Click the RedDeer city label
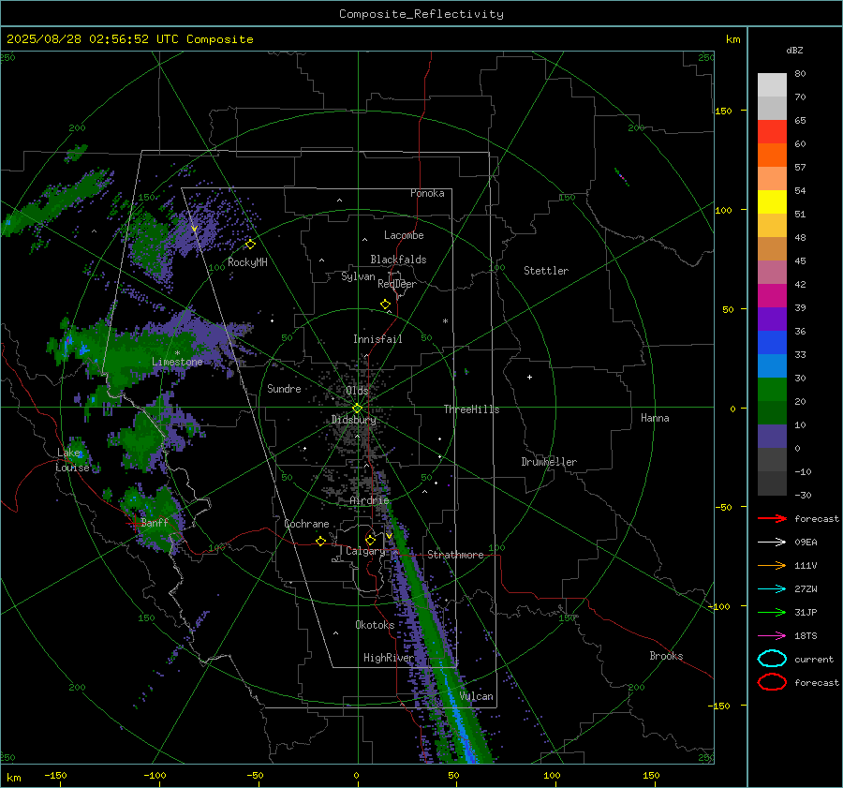The height and width of the screenshot is (788, 843). [x=397, y=284]
